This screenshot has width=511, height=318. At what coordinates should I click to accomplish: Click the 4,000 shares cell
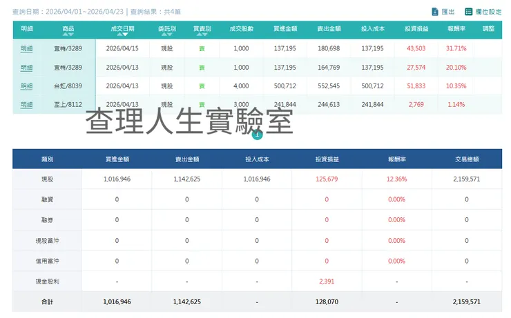[x=241, y=86]
